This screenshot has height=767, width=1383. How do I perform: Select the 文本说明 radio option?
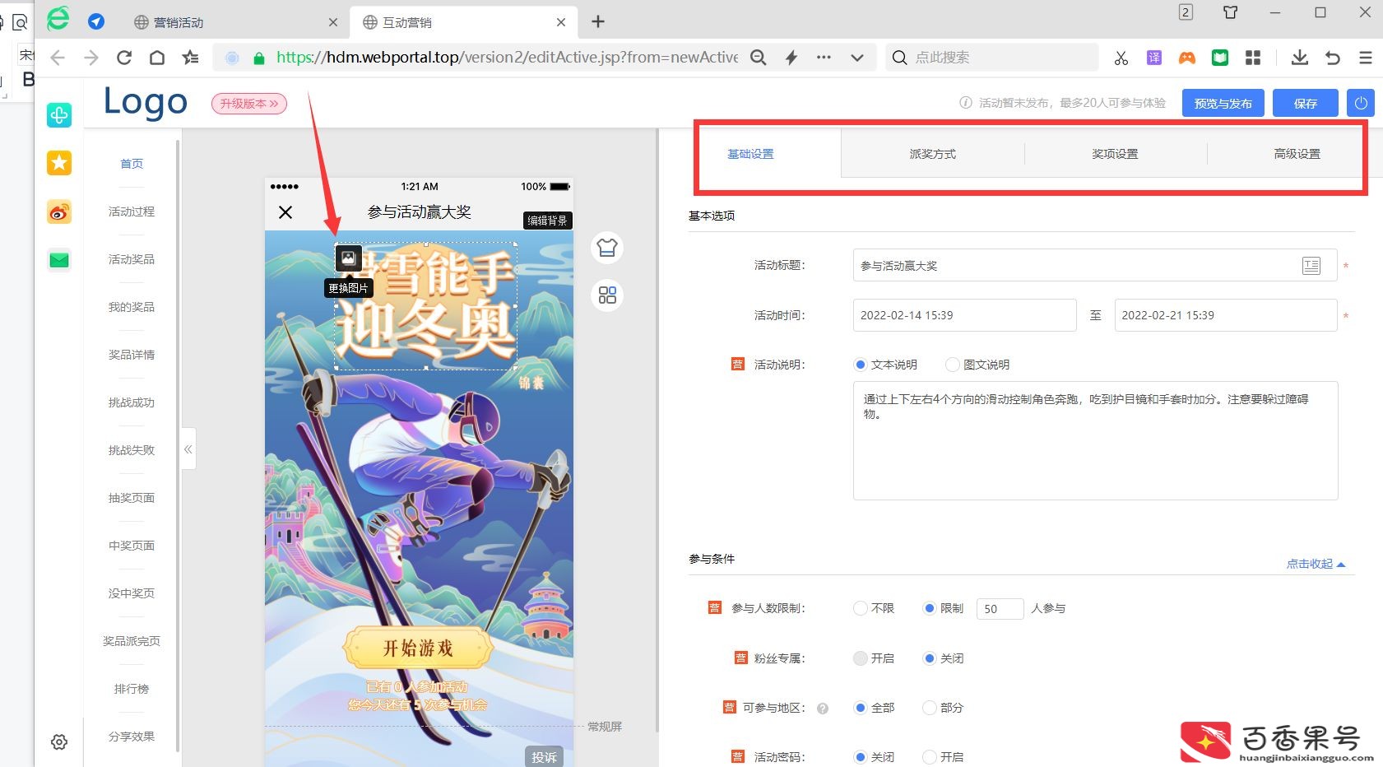pyautogui.click(x=861, y=365)
